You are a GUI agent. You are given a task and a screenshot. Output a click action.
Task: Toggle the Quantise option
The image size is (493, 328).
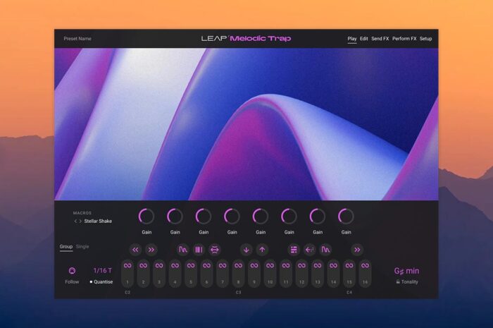[x=101, y=281]
